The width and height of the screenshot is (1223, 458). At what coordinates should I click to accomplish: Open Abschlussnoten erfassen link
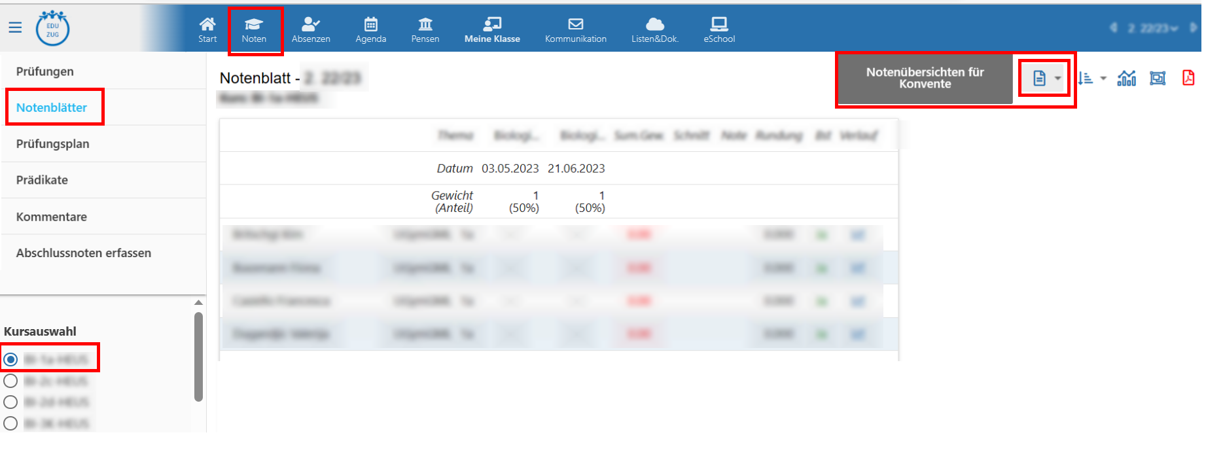[x=83, y=253]
